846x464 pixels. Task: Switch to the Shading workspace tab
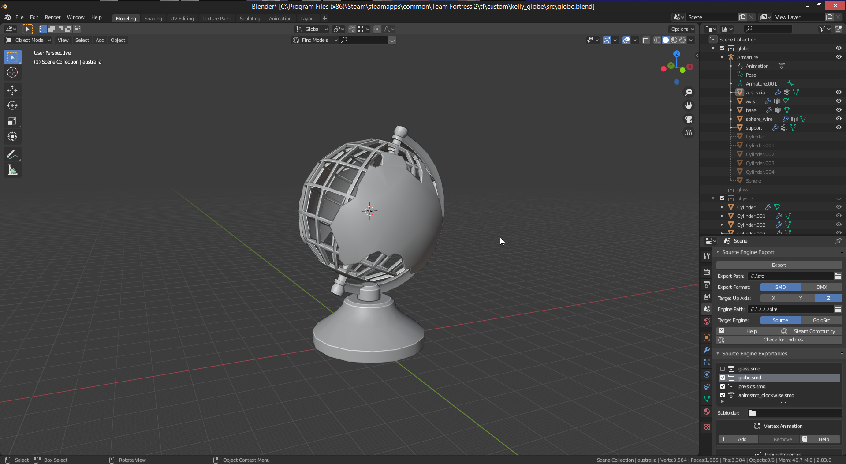(x=153, y=19)
